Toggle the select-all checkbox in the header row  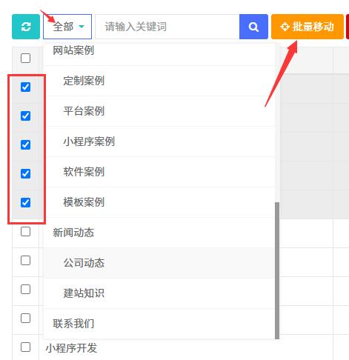pyautogui.click(x=26, y=59)
